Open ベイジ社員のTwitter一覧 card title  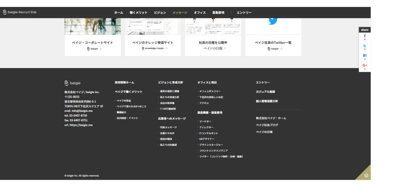point(273,43)
